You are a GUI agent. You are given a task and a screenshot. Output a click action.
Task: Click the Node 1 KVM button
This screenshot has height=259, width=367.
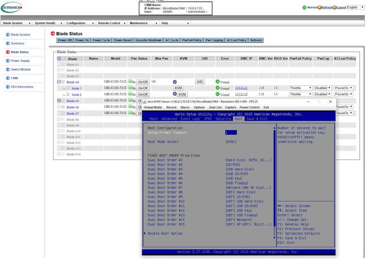pyautogui.click(x=178, y=88)
